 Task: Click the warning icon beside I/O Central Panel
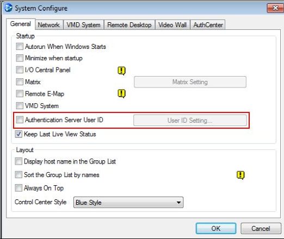121,71
